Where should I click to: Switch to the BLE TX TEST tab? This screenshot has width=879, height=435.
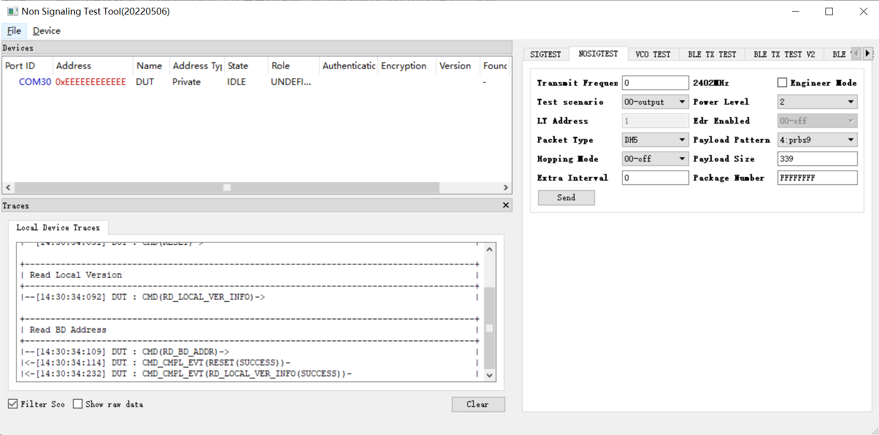(712, 54)
